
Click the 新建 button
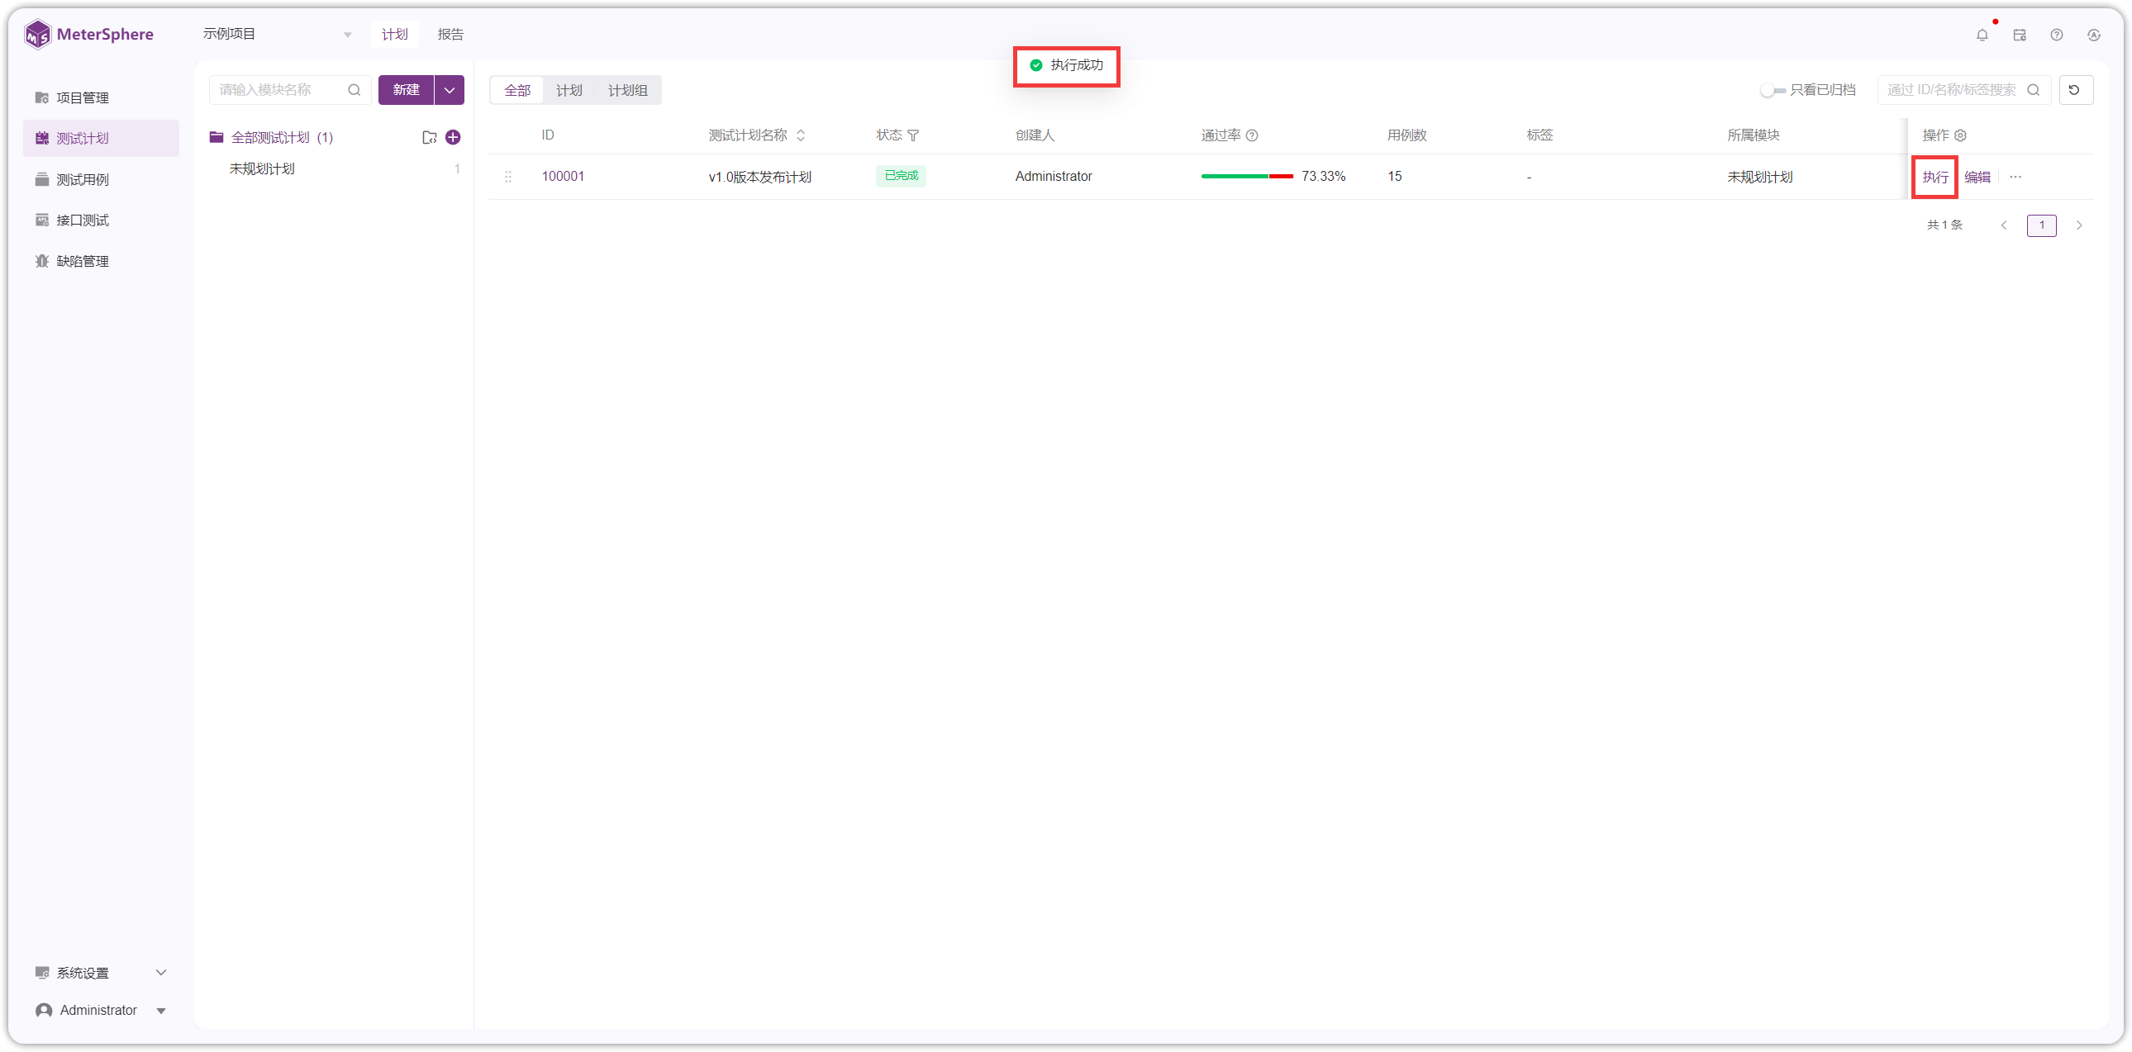click(406, 89)
